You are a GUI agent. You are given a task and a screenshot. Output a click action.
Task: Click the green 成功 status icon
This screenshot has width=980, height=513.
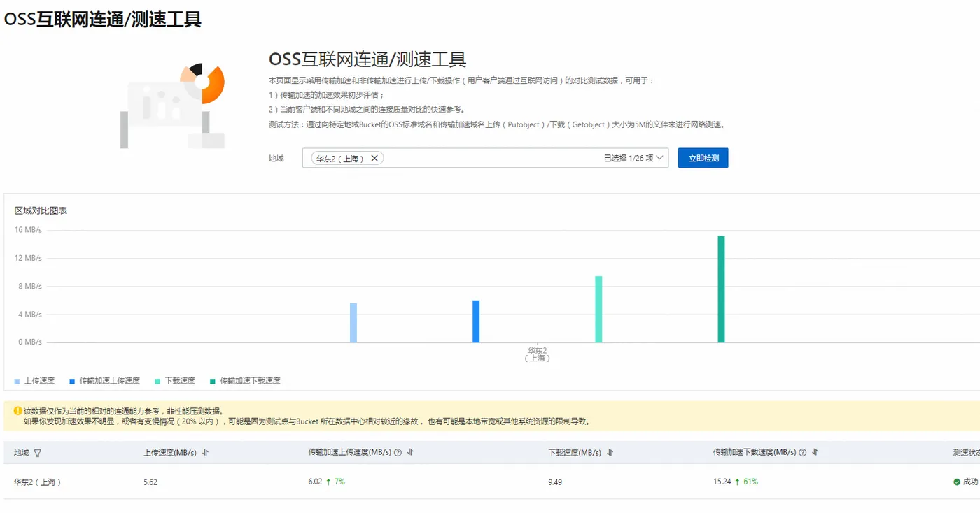[956, 482]
